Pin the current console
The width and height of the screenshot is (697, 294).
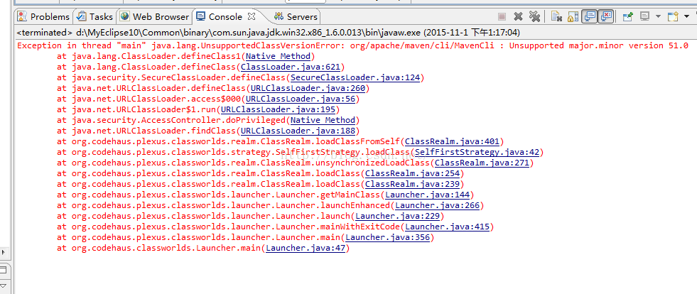628,17
